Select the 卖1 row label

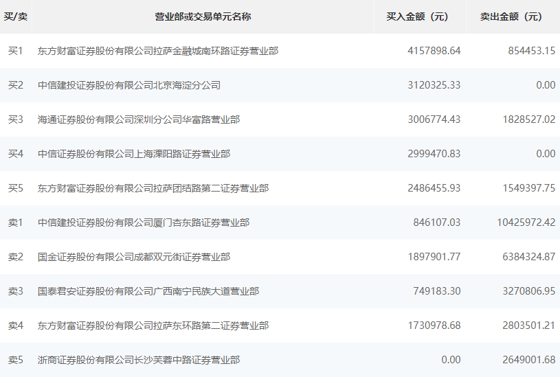pyautogui.click(x=15, y=222)
